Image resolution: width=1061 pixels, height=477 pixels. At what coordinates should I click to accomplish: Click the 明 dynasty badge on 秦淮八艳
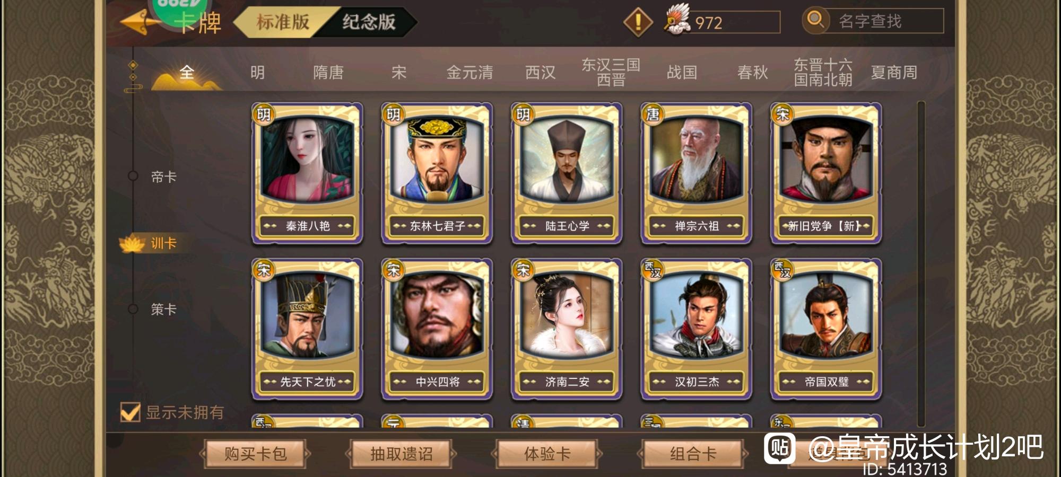pyautogui.click(x=264, y=114)
